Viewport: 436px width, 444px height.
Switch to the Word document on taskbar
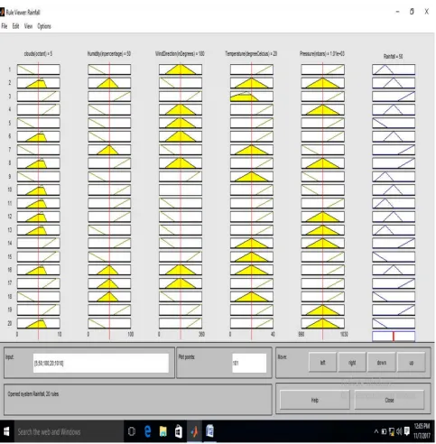pyautogui.click(x=210, y=432)
